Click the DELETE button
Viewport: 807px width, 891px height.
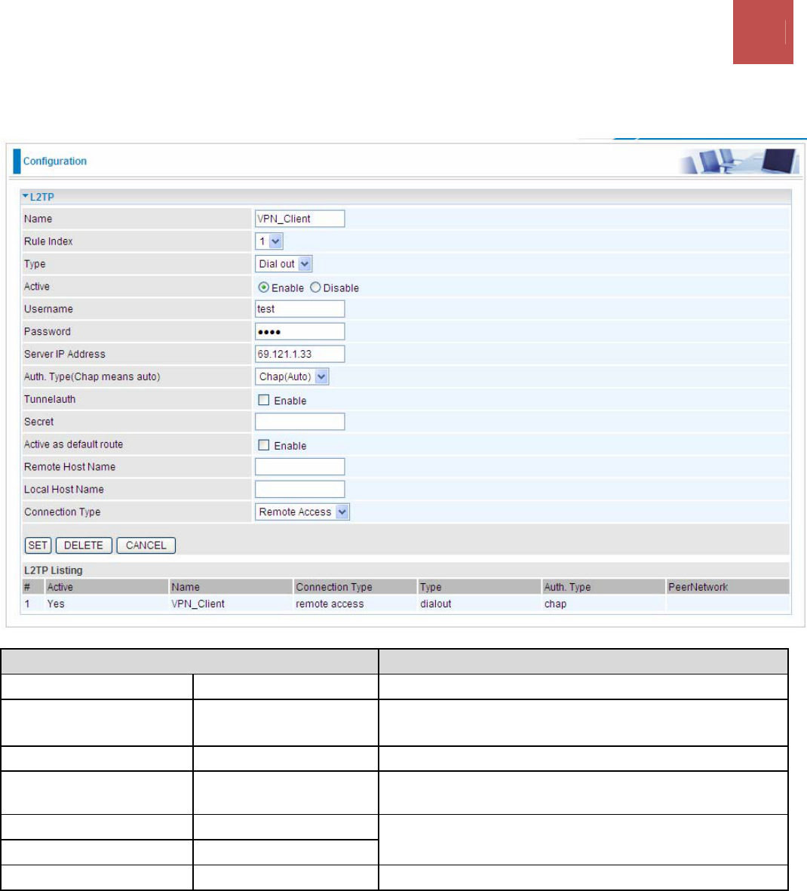tap(84, 545)
